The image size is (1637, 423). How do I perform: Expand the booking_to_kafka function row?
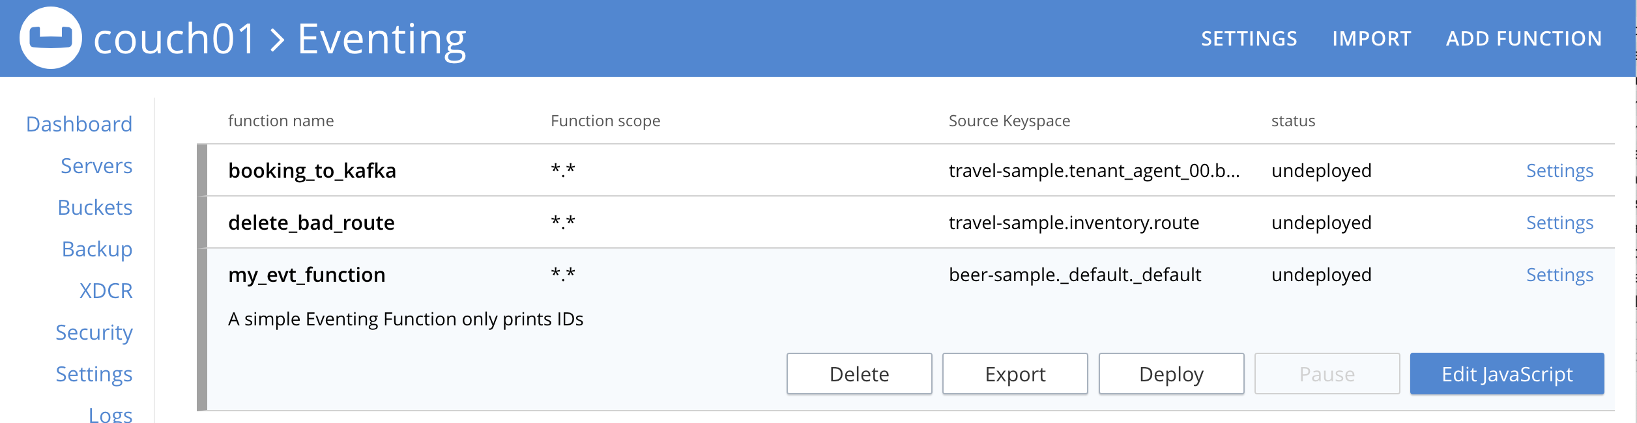312,171
